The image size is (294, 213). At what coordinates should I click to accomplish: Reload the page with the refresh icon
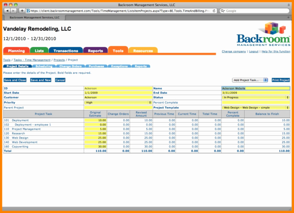214,11
